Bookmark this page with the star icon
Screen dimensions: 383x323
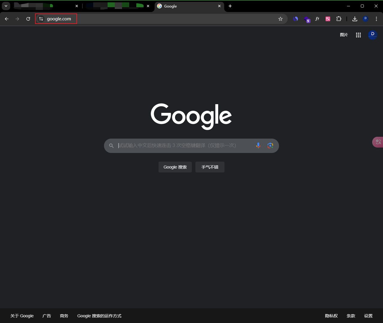tap(281, 19)
